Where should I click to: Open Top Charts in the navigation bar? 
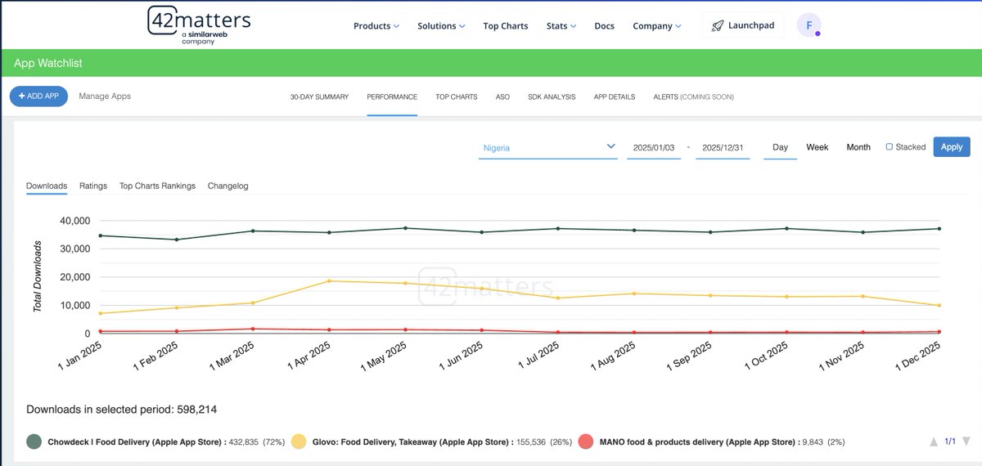[x=506, y=26]
